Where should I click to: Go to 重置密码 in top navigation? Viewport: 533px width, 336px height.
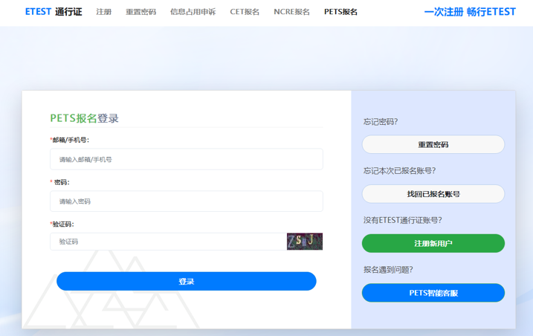click(140, 12)
